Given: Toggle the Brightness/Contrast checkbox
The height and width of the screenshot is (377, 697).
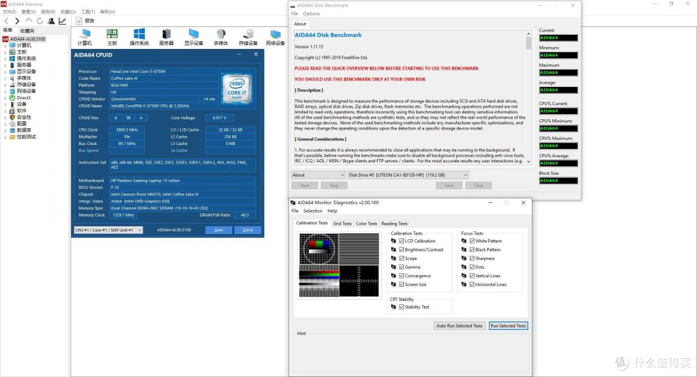Looking at the screenshot, I should (401, 249).
